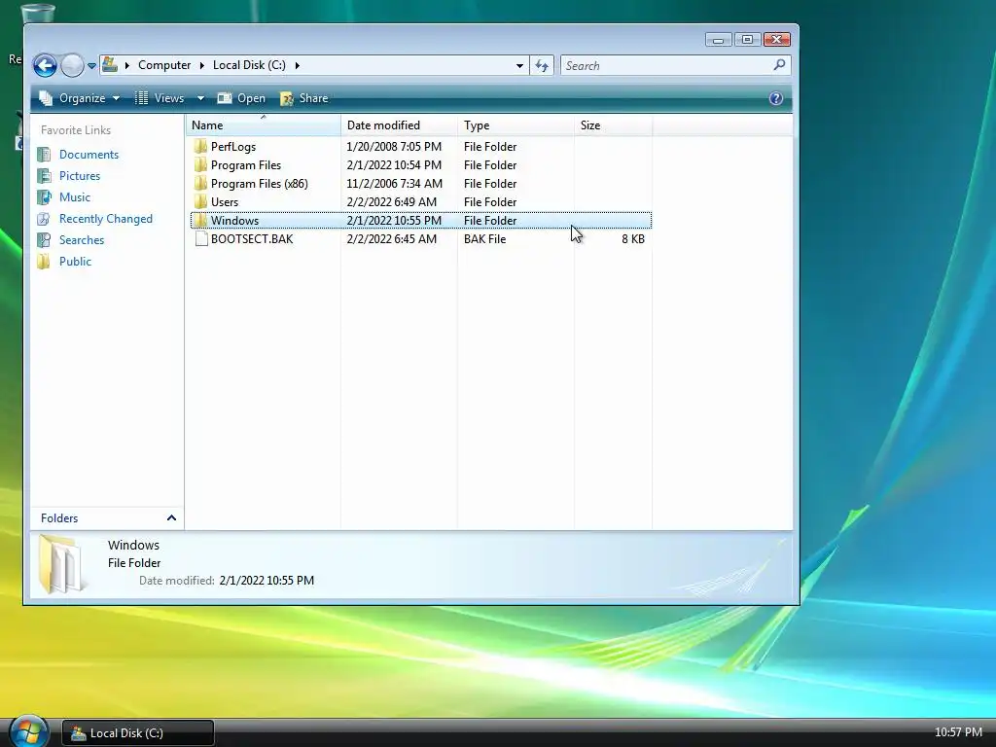Open Music favorite link
The width and height of the screenshot is (996, 747).
click(74, 196)
